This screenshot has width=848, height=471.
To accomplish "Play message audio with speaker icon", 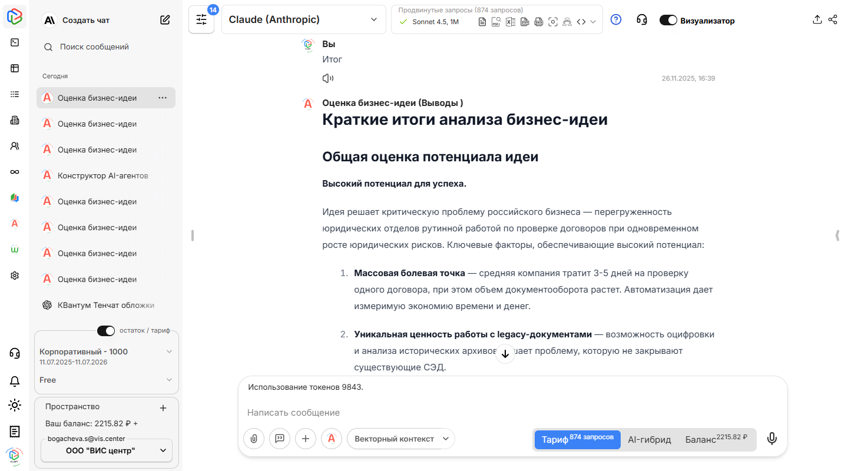I will [x=328, y=78].
